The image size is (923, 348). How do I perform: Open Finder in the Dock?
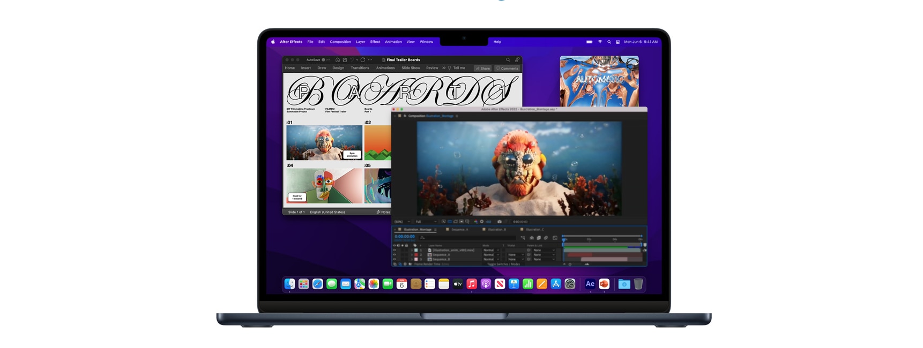pyautogui.click(x=289, y=284)
